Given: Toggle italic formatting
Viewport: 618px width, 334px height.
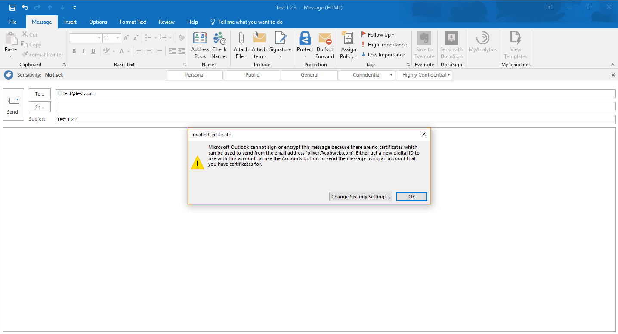Looking at the screenshot, I should coord(83,51).
